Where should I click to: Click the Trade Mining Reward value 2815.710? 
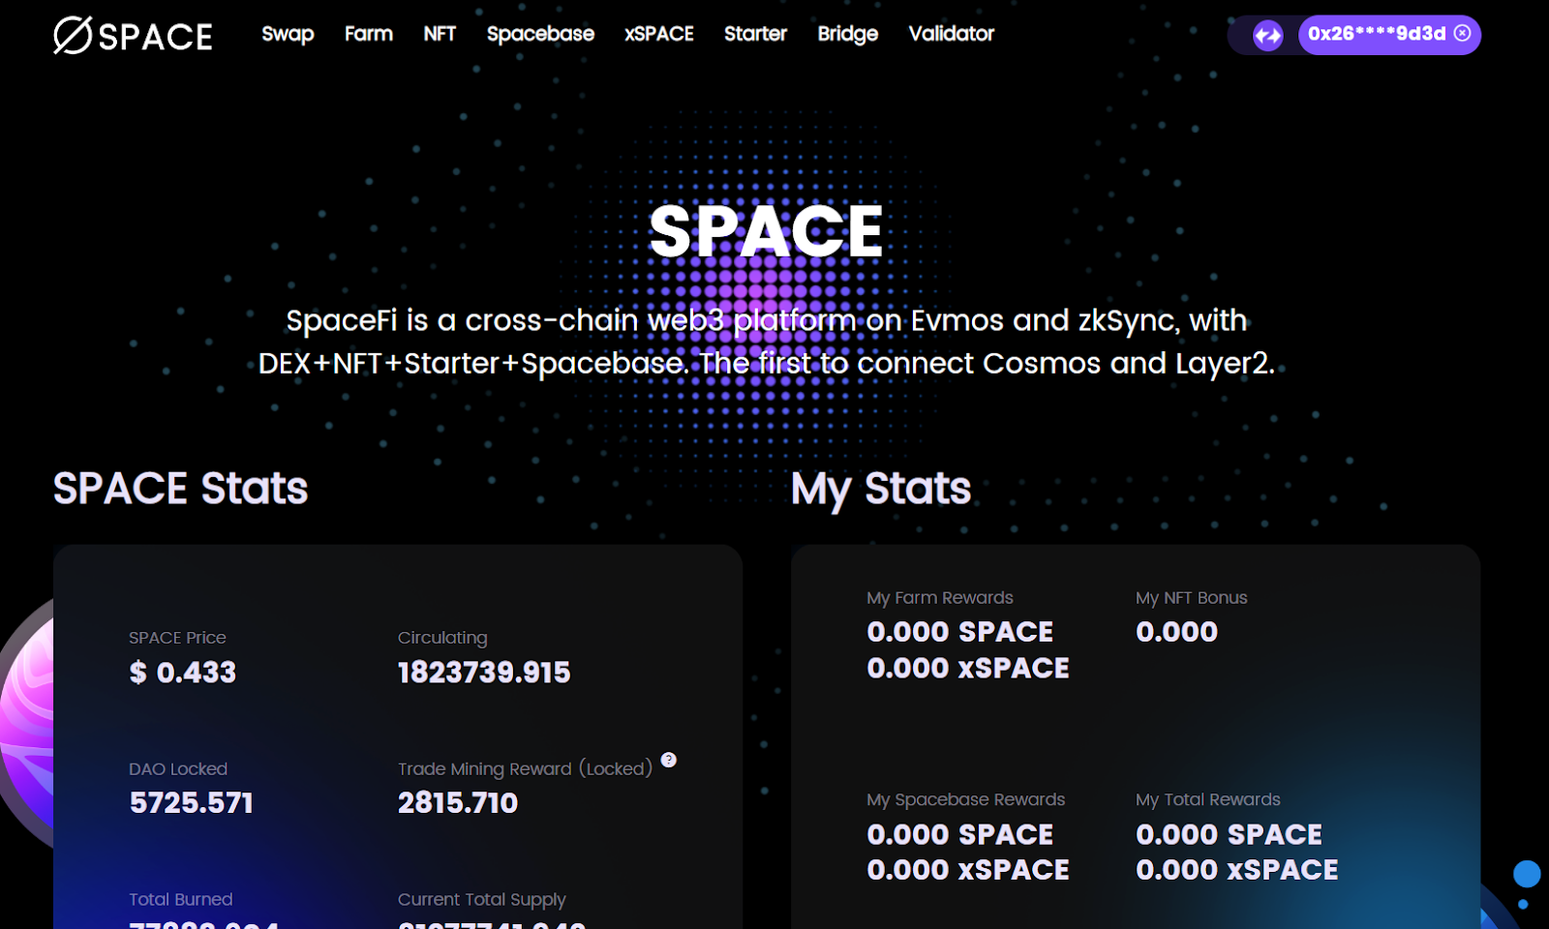[458, 803]
